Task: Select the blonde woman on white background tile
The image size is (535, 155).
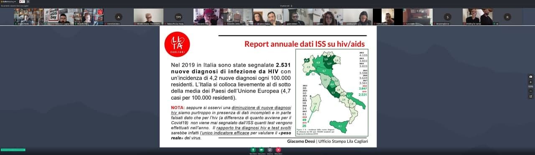Action: (148, 17)
